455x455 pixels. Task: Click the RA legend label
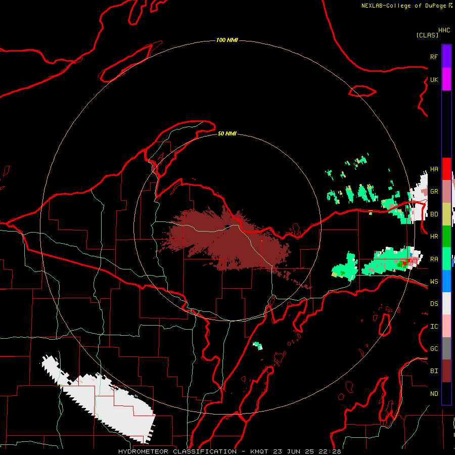coord(434,259)
